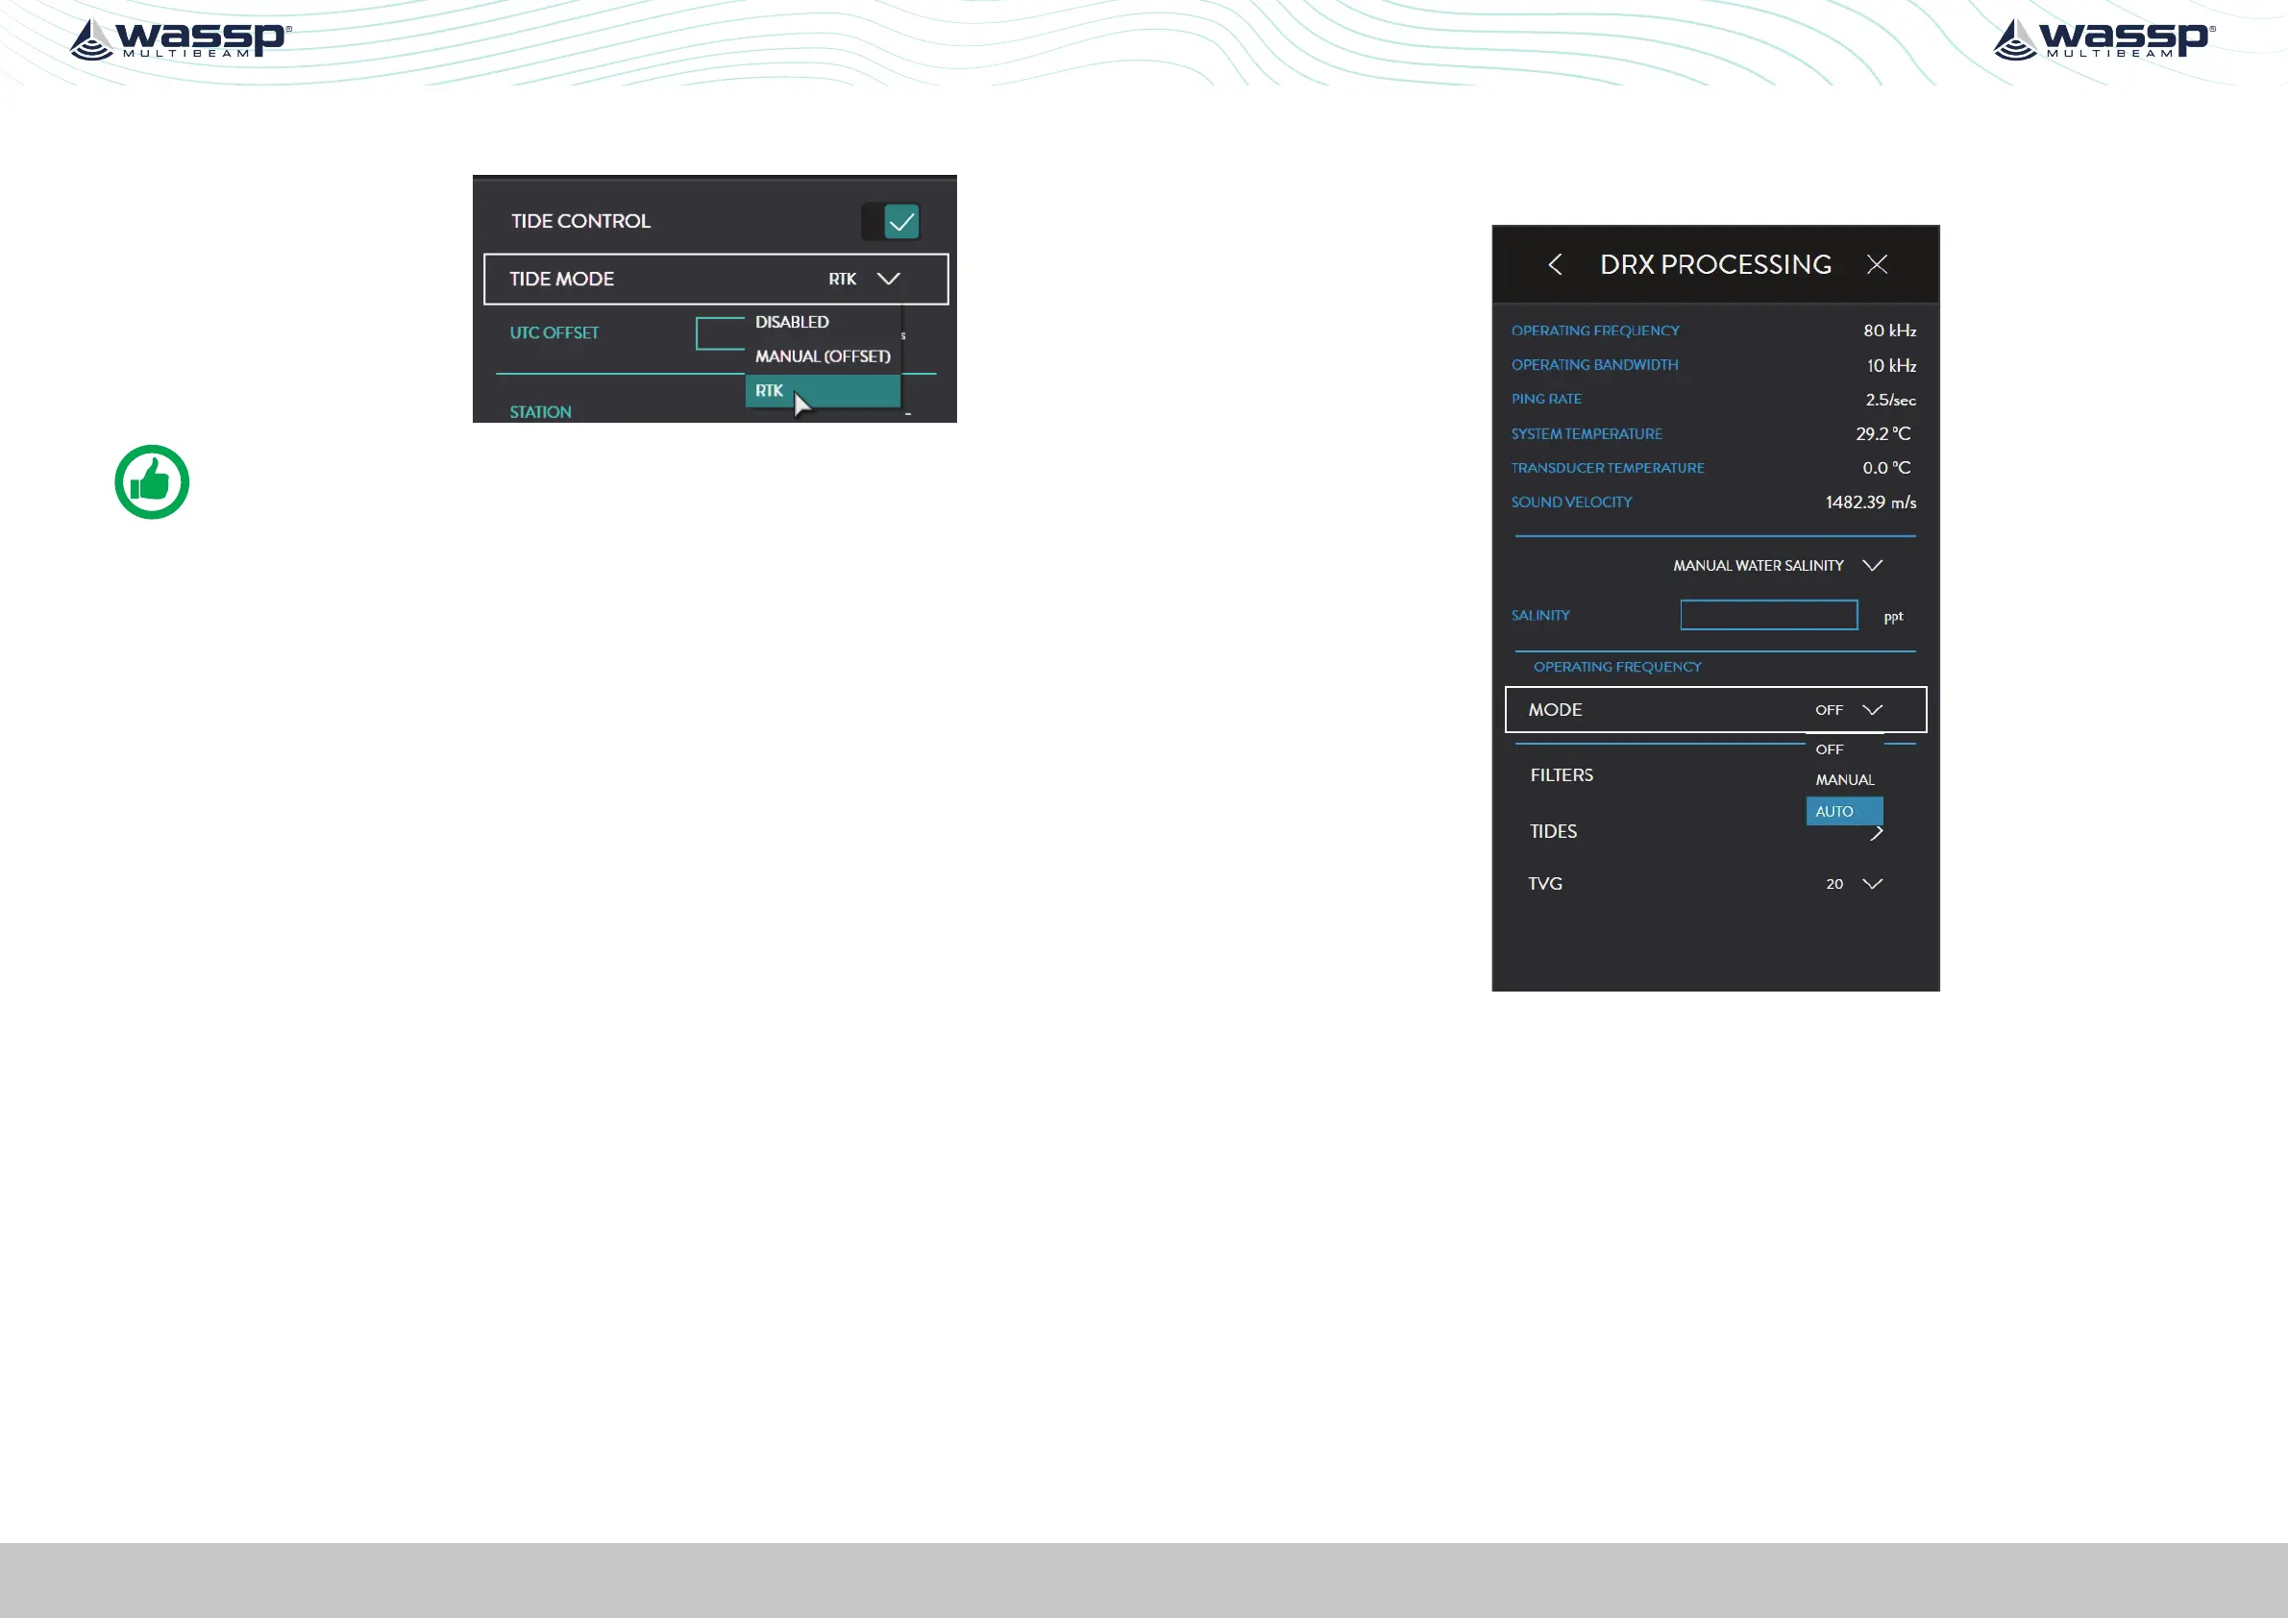Viewport: 2288px width, 1618px height.
Task: Click the green thumbs-up tip icon
Action: [152, 482]
